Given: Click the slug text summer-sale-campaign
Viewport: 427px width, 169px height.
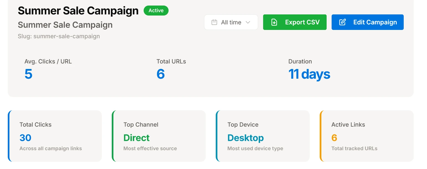Looking at the screenshot, I should click(x=59, y=36).
